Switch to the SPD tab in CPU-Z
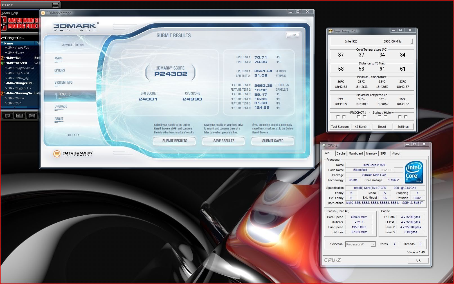 click(x=383, y=153)
